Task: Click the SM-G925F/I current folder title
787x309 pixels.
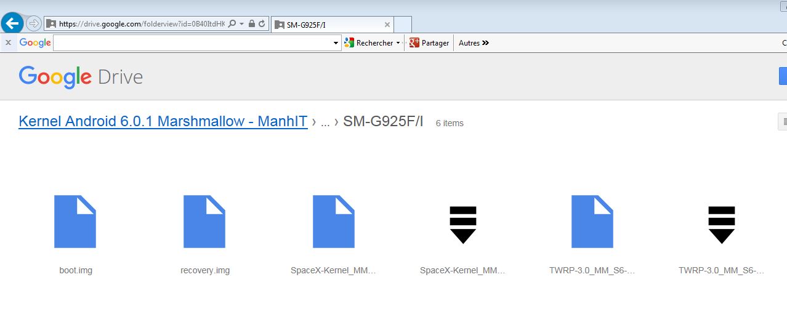Action: pos(383,122)
